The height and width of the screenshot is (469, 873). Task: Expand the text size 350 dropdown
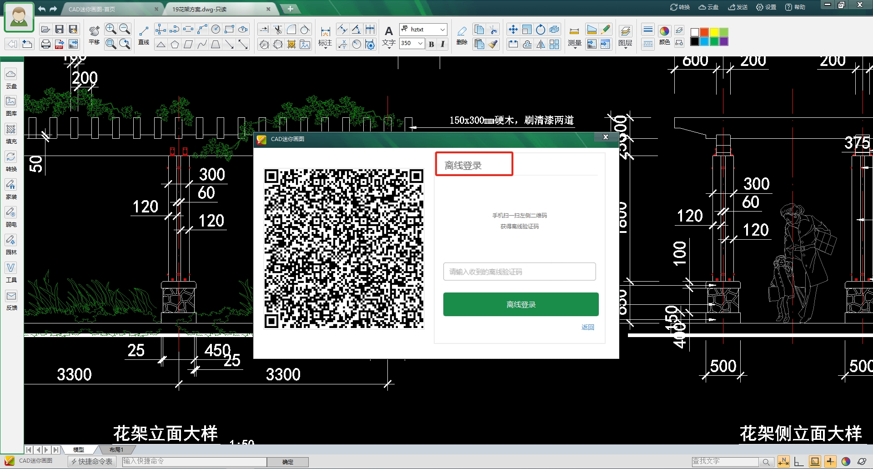pyautogui.click(x=421, y=43)
